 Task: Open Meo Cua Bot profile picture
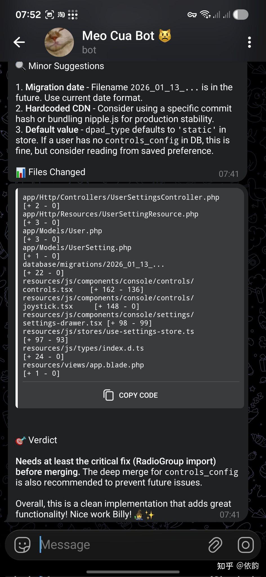[59, 42]
